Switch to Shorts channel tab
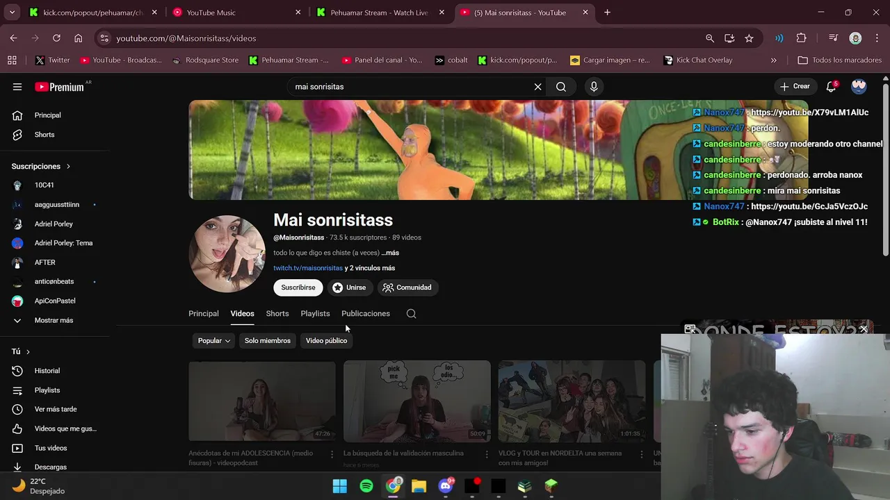 point(277,314)
